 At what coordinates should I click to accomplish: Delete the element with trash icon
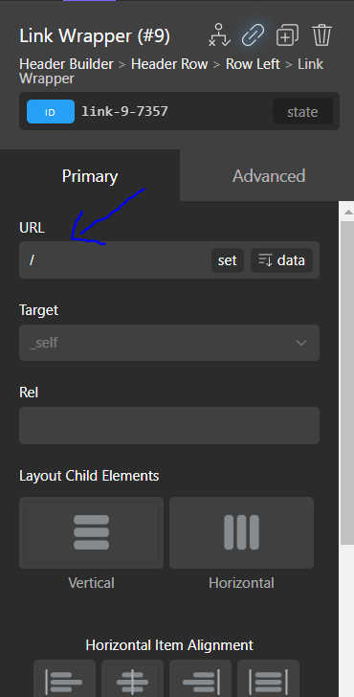[x=321, y=35]
